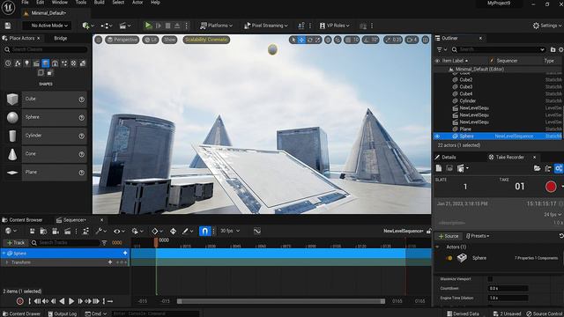The height and width of the screenshot is (317, 564).
Task: Open the Sequencer curve editor icon
Action: pos(256,231)
